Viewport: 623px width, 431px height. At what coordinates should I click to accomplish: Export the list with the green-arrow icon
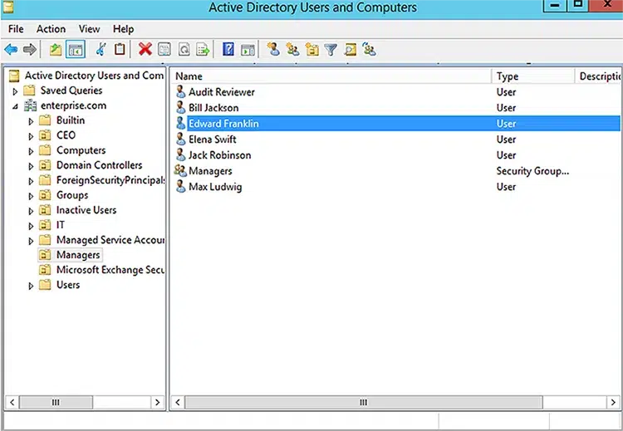(203, 50)
